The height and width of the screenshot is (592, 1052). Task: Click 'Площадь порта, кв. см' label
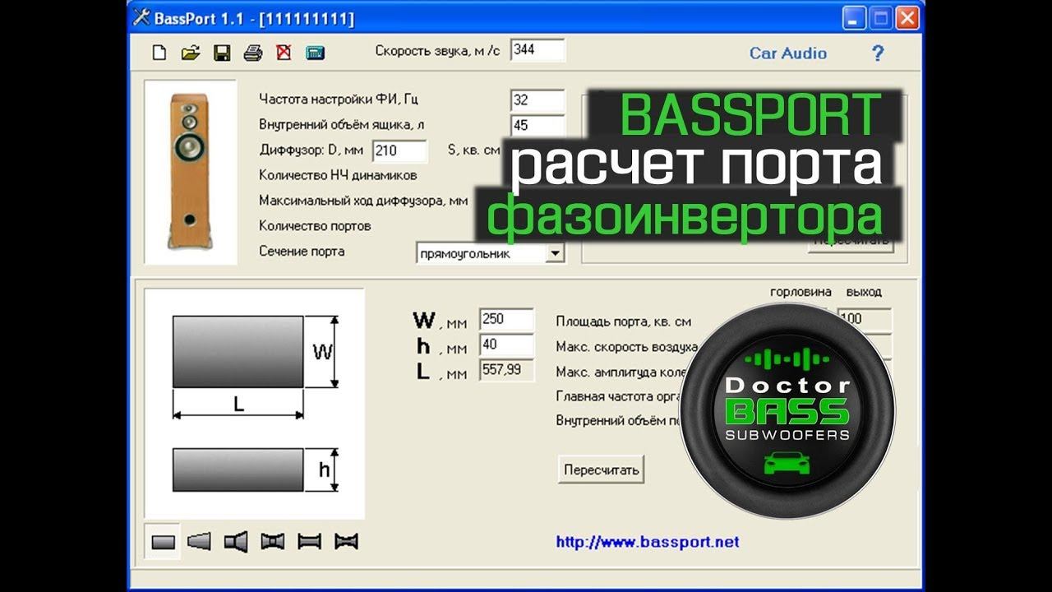click(x=624, y=321)
